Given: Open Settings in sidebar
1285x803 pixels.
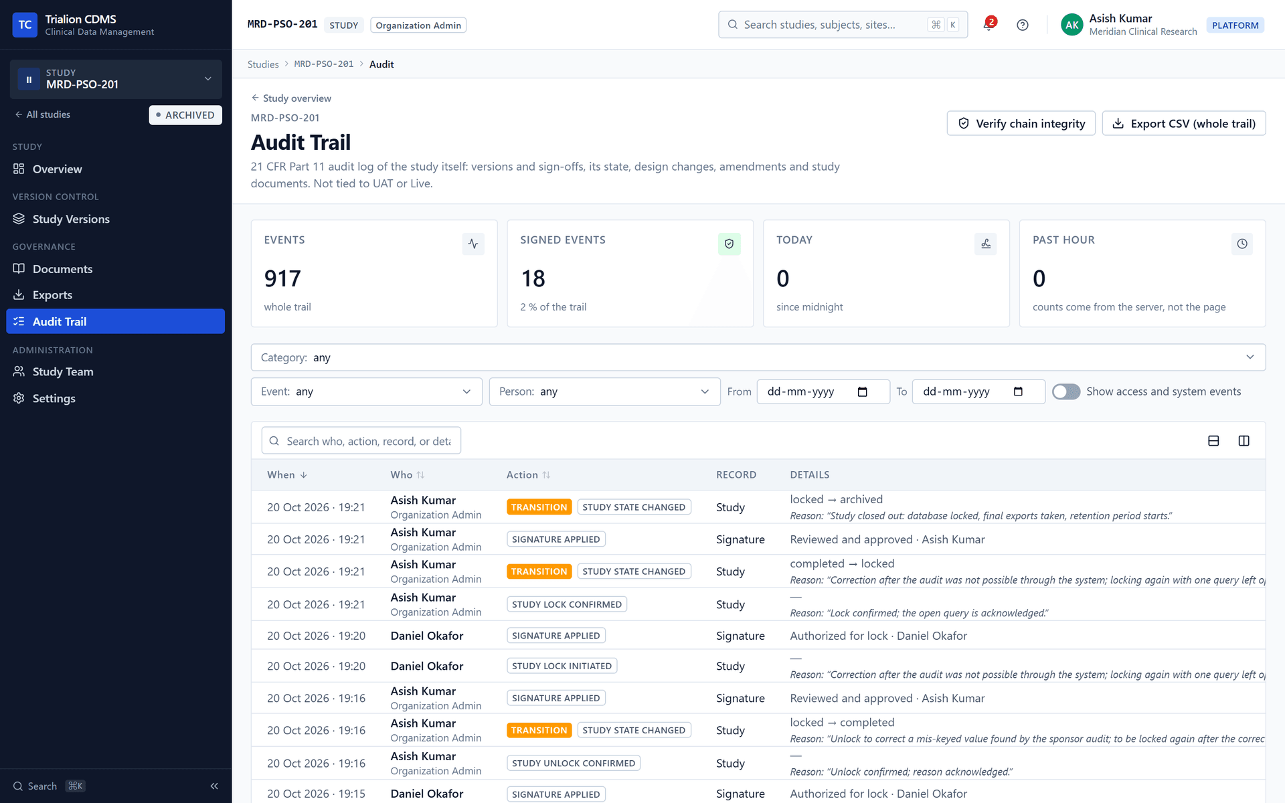Looking at the screenshot, I should [115, 398].
